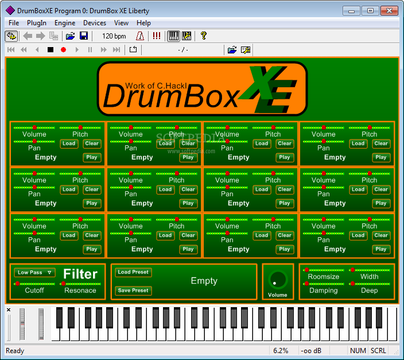404x360 pixels.
Task: Click the fast-forward double-arrow button
Action: point(103,49)
